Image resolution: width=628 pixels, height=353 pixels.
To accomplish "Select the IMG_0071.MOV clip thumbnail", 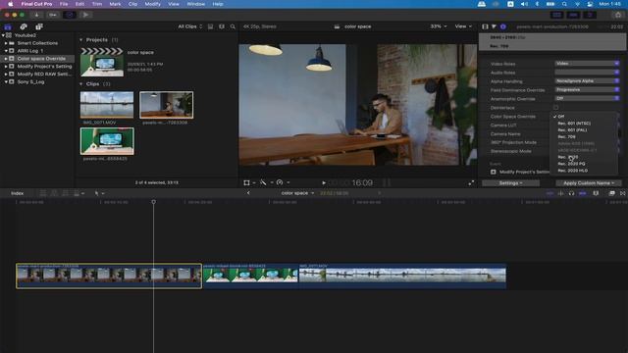I will (x=107, y=105).
